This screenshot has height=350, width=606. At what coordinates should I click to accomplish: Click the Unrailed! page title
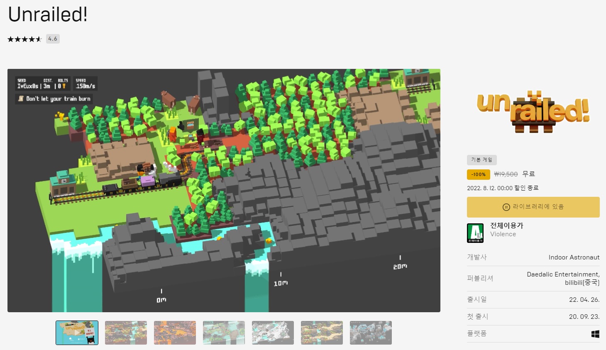pyautogui.click(x=48, y=15)
